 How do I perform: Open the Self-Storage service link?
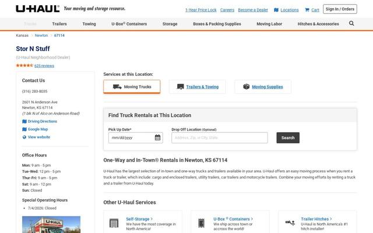pyautogui.click(x=139, y=219)
